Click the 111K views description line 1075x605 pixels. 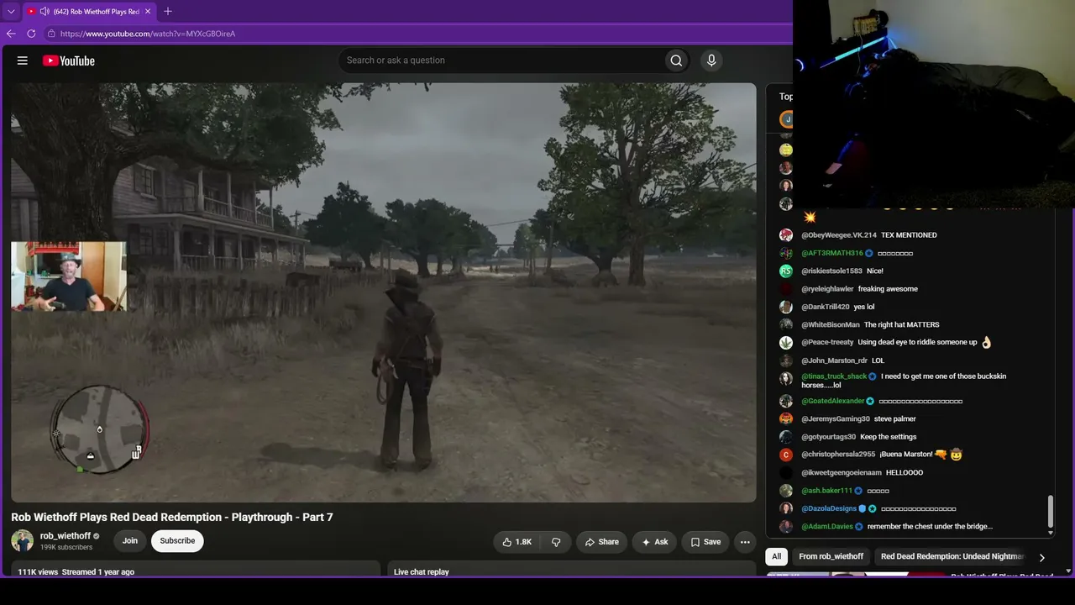click(76, 572)
